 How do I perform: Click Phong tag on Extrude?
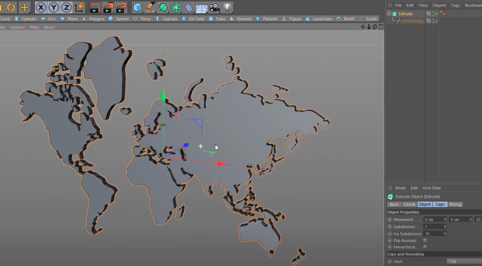pos(442,13)
